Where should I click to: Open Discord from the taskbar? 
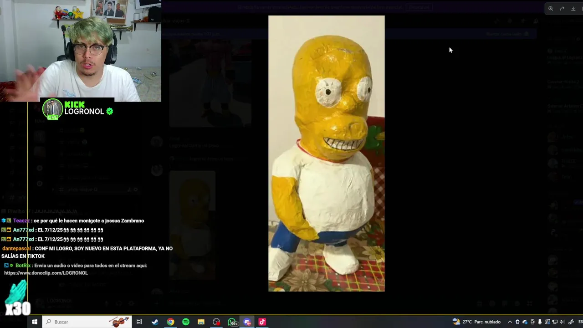(247, 322)
